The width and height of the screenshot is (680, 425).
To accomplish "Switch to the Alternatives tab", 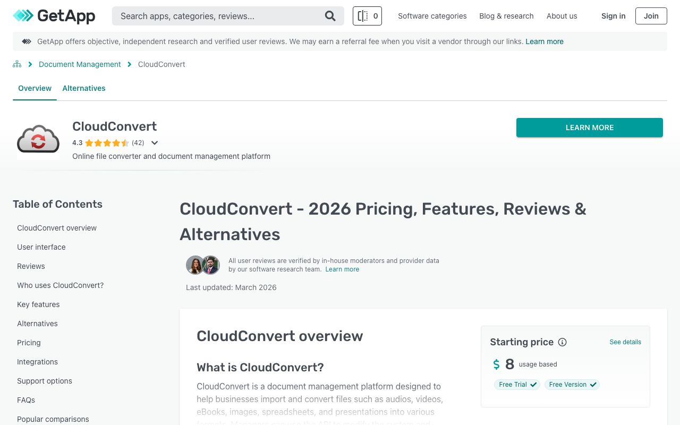I will [x=84, y=88].
